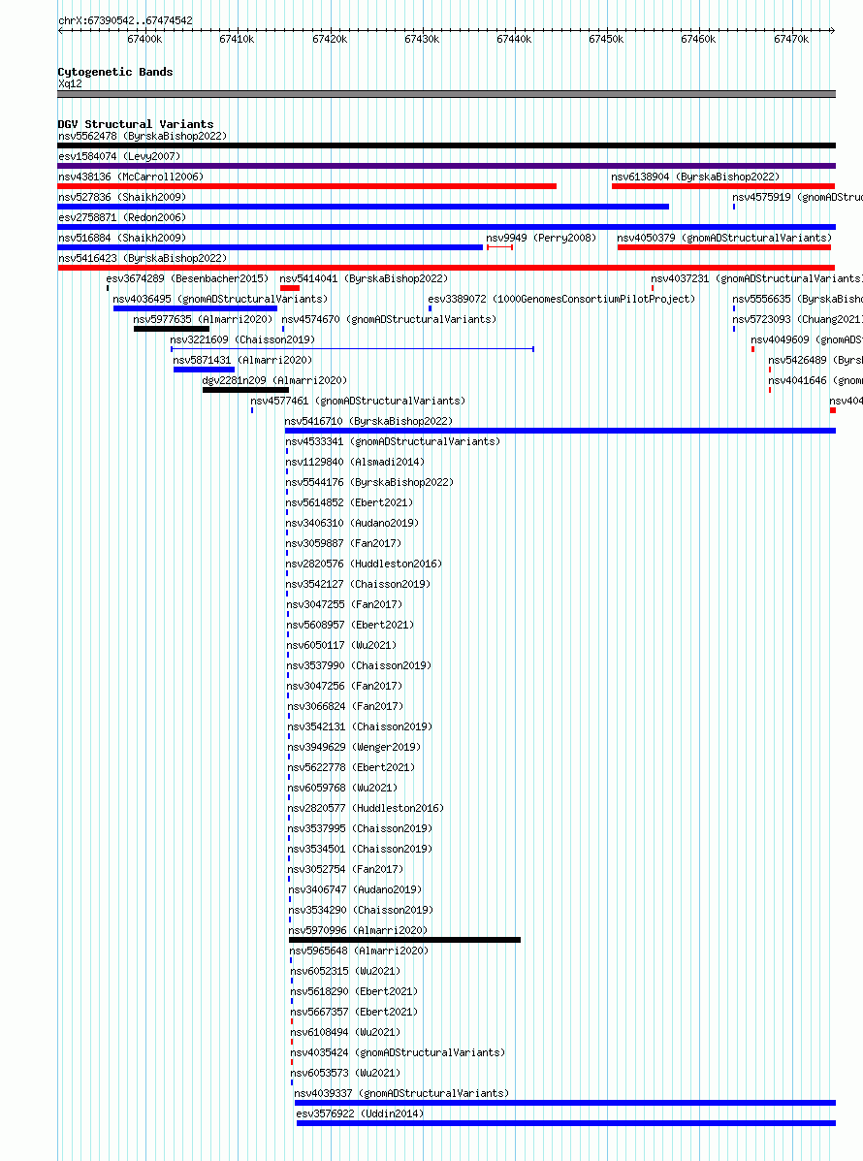
Task: Click the esv3674289 (Besenbacher2015) label
Action: (187, 278)
